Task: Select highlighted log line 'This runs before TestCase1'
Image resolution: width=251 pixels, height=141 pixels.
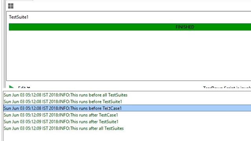Action: (127, 108)
